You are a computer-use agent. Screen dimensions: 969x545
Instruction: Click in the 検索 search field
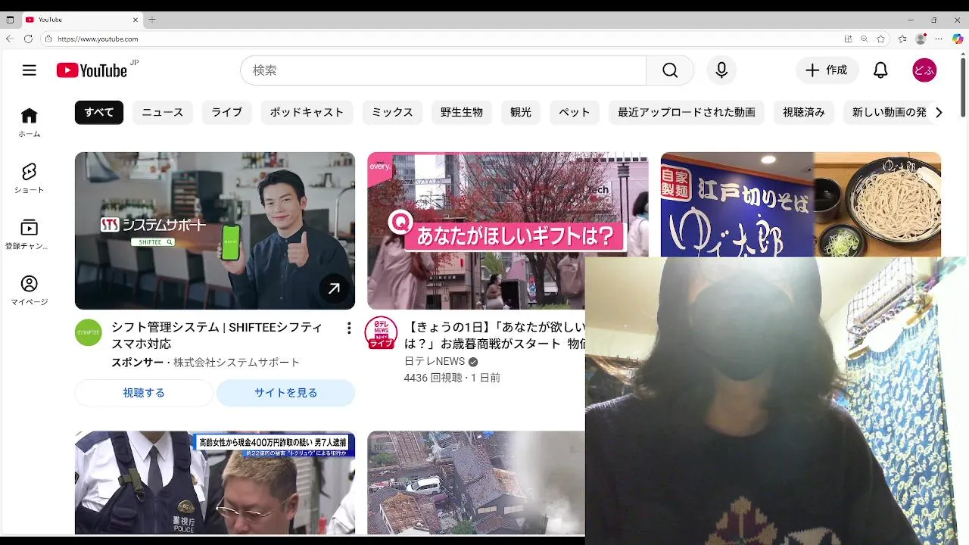pyautogui.click(x=443, y=70)
